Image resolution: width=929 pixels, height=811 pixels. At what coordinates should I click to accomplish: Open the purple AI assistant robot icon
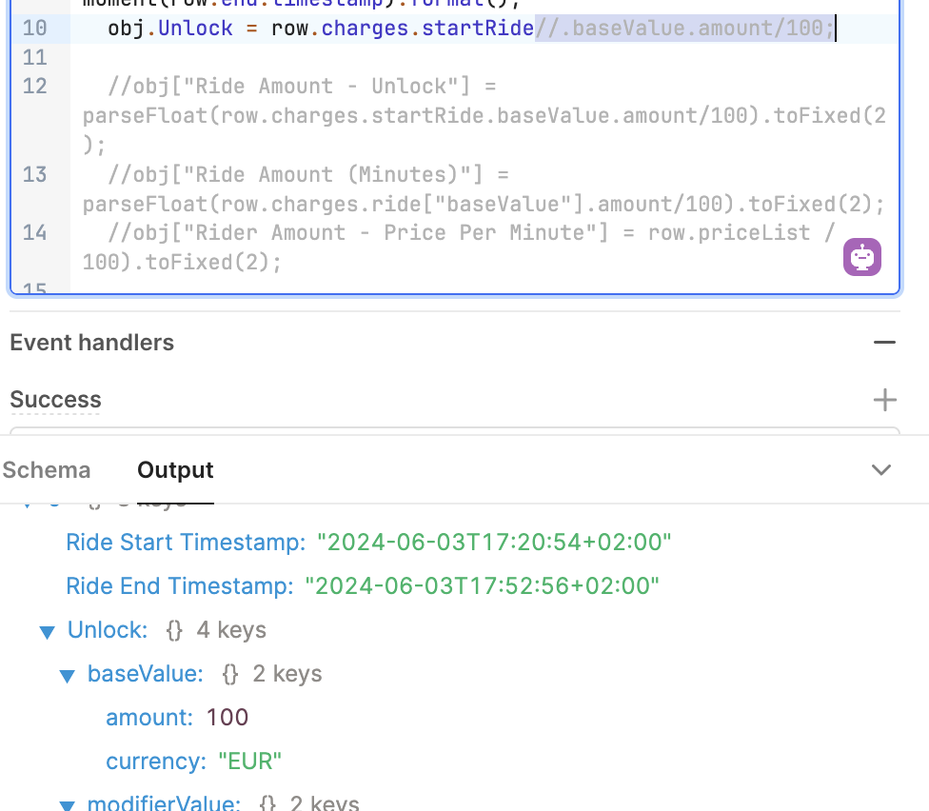tap(862, 257)
